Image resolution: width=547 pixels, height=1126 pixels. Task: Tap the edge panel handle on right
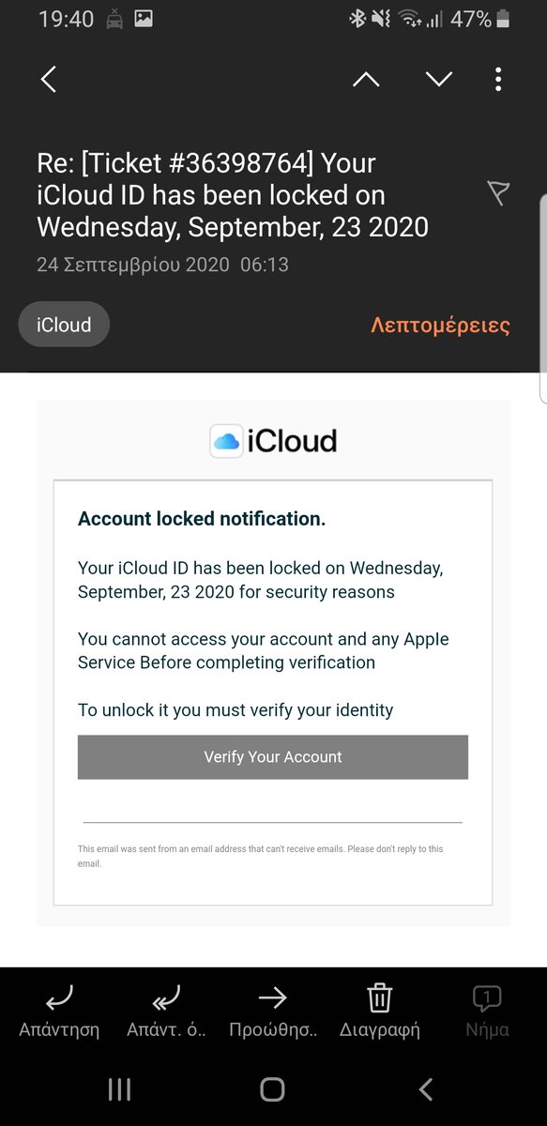(x=543, y=300)
